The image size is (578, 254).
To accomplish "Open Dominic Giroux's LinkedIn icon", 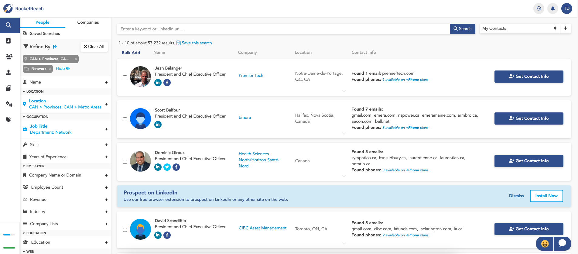I will (158, 167).
